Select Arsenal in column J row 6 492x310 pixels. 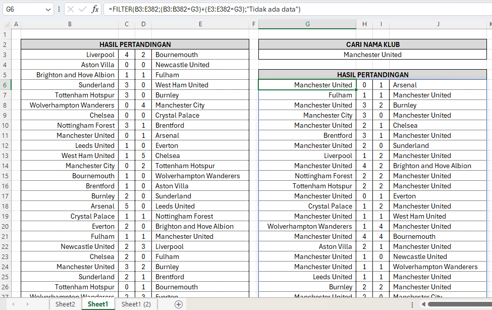tap(438, 85)
